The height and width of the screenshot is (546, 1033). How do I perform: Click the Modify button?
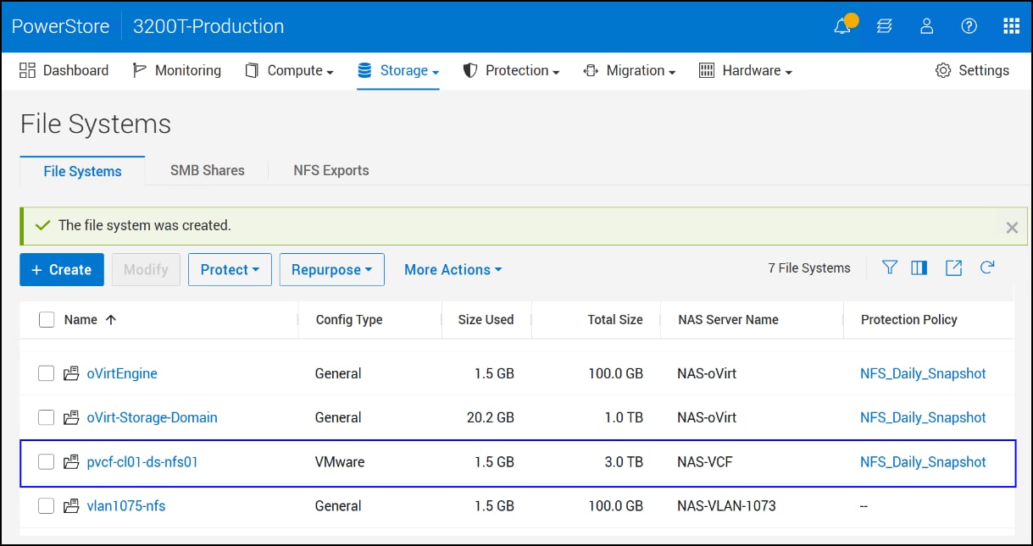click(x=146, y=269)
